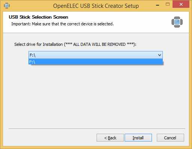Screen dimensions: 192x149
Task: Go back with the < Back button
Action: [110, 138]
